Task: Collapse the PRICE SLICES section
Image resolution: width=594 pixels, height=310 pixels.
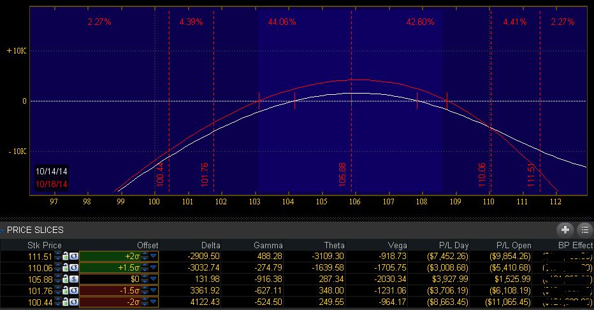Action: 2,230
